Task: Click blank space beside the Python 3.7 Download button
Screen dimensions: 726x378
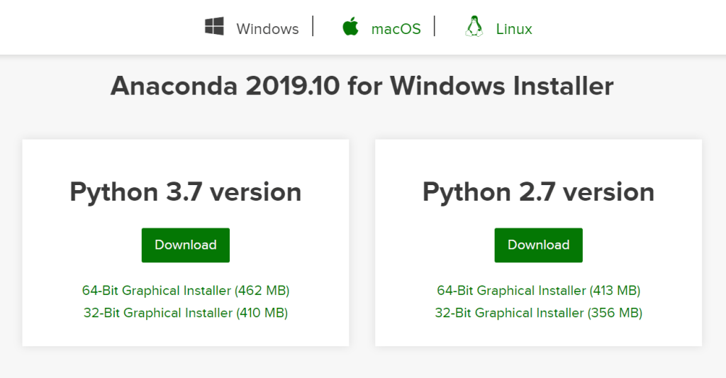Action: click(x=284, y=245)
